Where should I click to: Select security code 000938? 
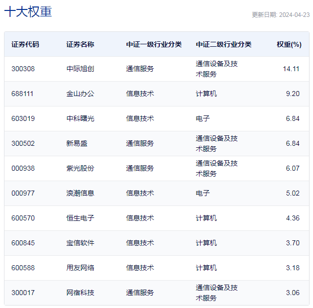(23, 168)
